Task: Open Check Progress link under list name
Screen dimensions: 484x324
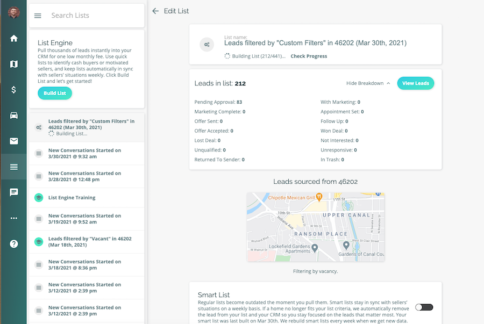Action: 308,56
